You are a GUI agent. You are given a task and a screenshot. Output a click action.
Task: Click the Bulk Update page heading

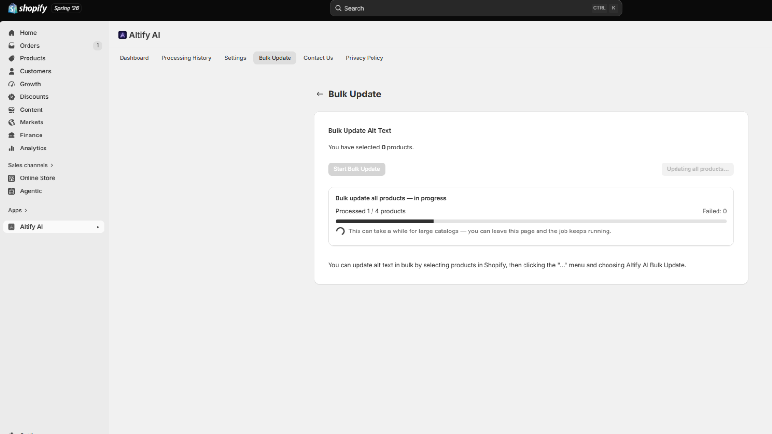[355, 94]
